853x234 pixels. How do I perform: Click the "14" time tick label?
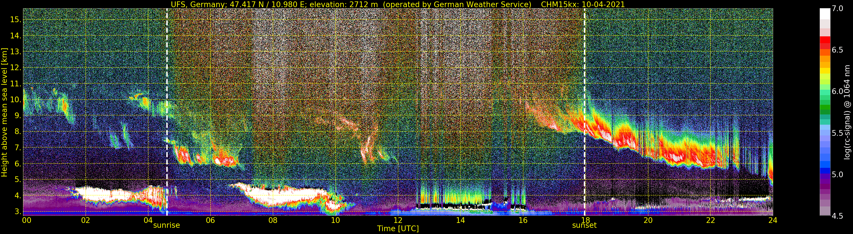460,220
